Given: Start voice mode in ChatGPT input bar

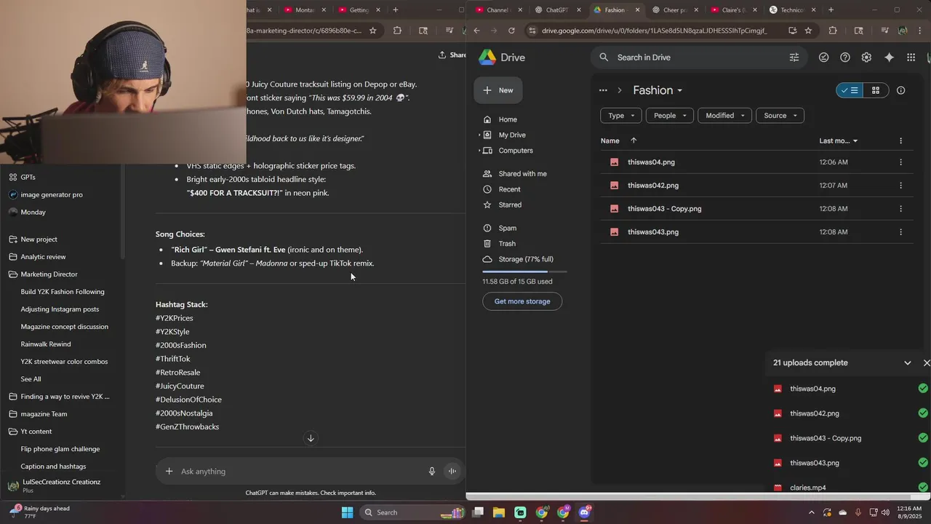Looking at the screenshot, I should pyautogui.click(x=452, y=472).
